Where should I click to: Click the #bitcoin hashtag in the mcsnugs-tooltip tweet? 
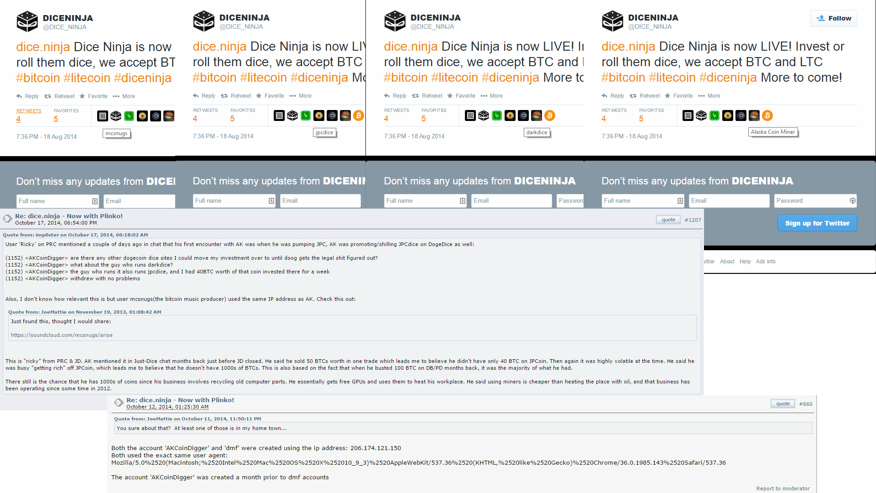coord(38,78)
